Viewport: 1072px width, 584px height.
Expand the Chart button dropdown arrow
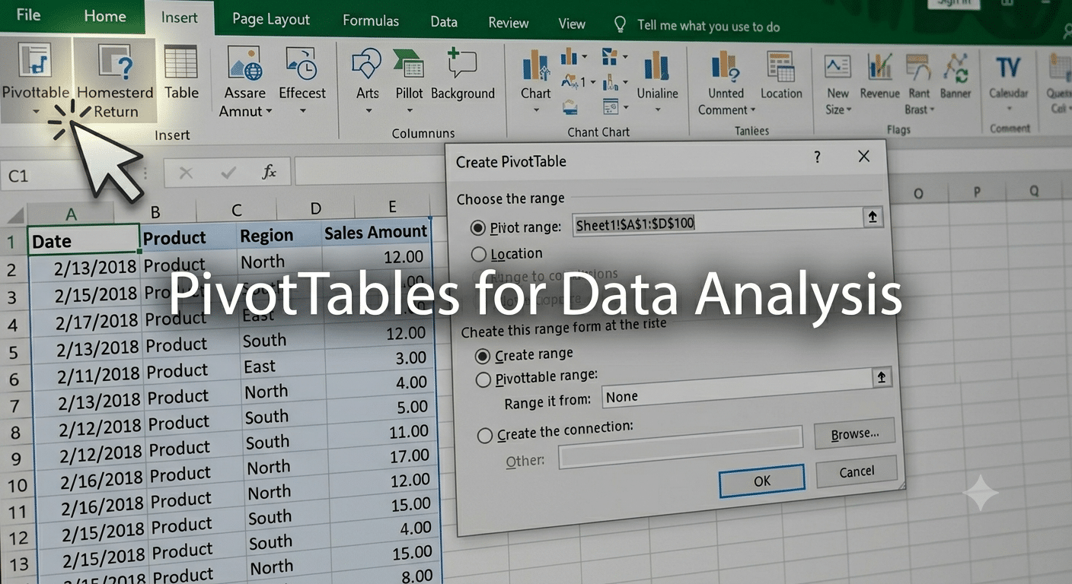[x=535, y=112]
